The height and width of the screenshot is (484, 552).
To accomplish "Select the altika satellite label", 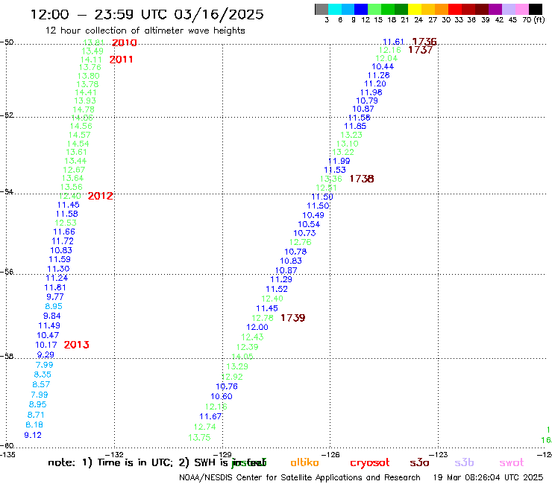I will [304, 462].
